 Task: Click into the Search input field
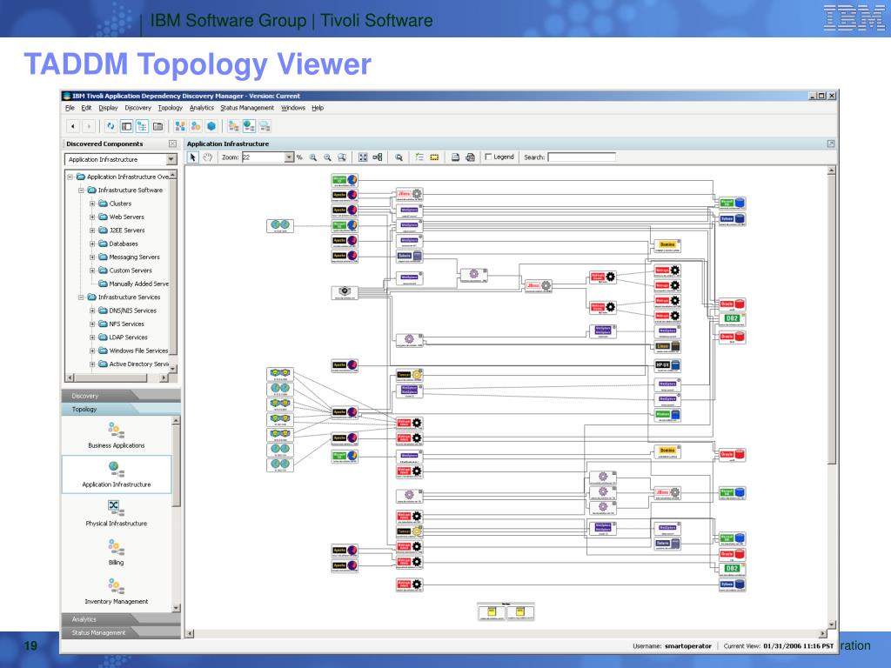pos(581,157)
